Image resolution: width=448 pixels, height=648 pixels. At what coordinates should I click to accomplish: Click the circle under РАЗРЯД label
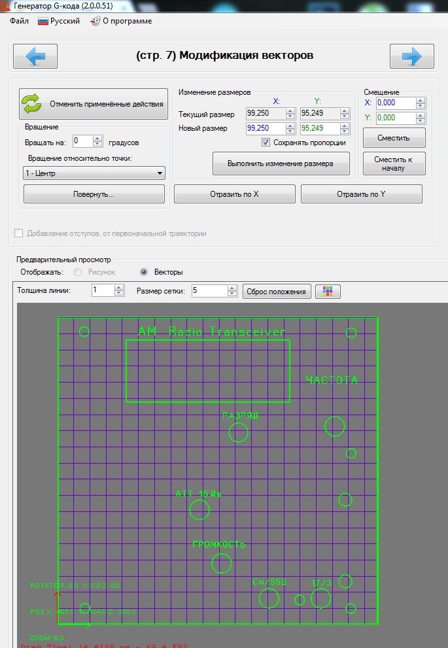point(239,432)
